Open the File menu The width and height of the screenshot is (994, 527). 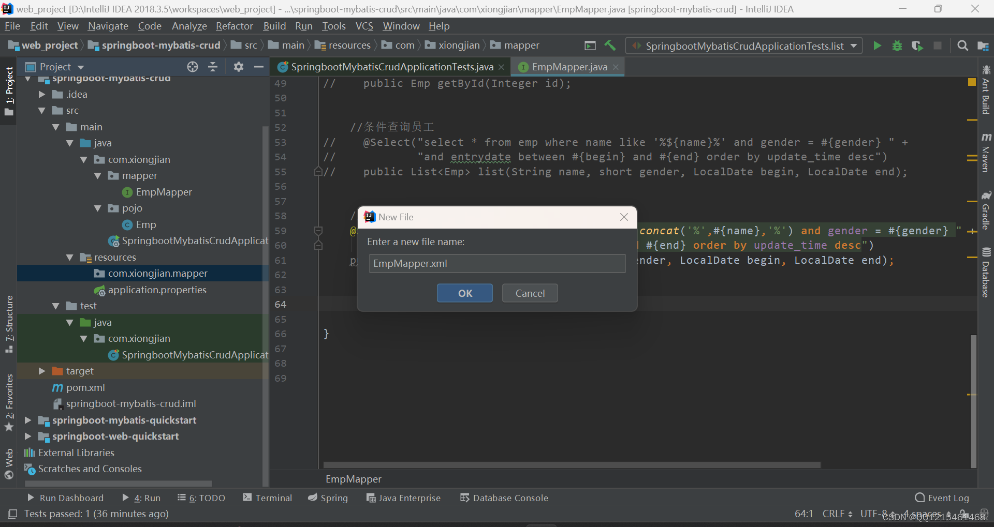[x=12, y=26]
